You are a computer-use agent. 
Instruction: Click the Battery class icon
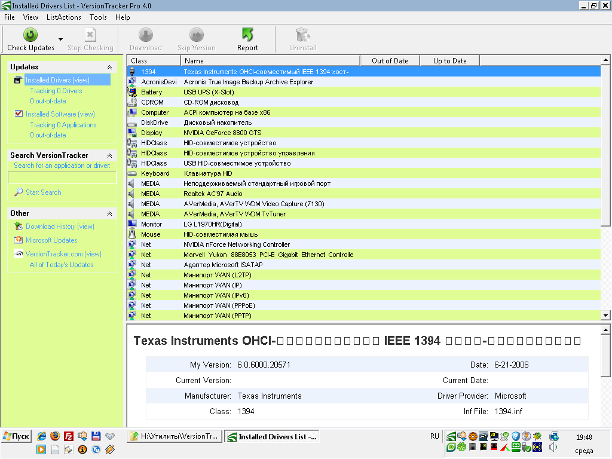[x=132, y=92]
